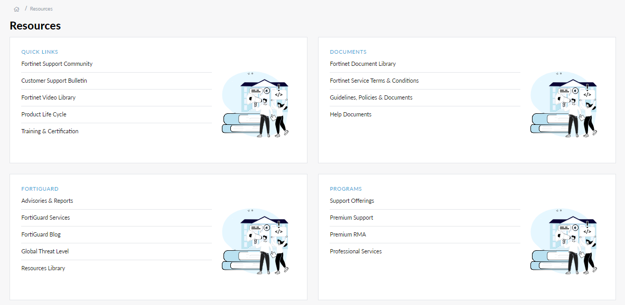Click the Quick Links section heading
The image size is (625, 305).
click(x=40, y=52)
